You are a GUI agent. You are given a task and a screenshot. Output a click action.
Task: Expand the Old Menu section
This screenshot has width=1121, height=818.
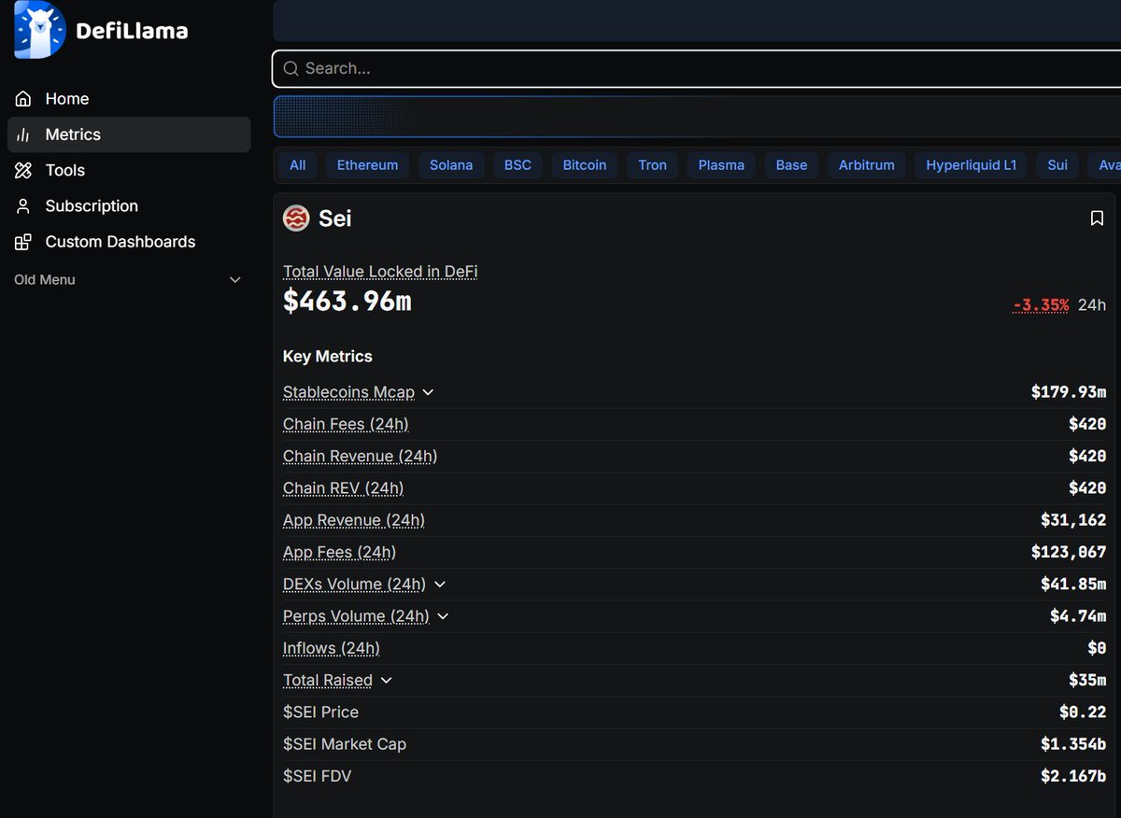point(234,280)
